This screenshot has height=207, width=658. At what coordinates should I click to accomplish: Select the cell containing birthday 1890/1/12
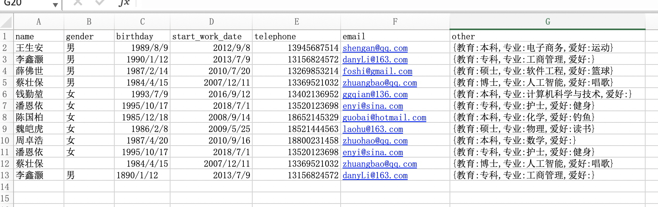click(x=142, y=175)
